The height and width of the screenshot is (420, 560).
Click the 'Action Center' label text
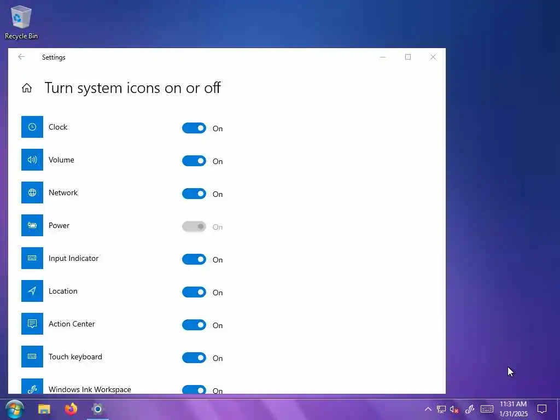(x=72, y=324)
